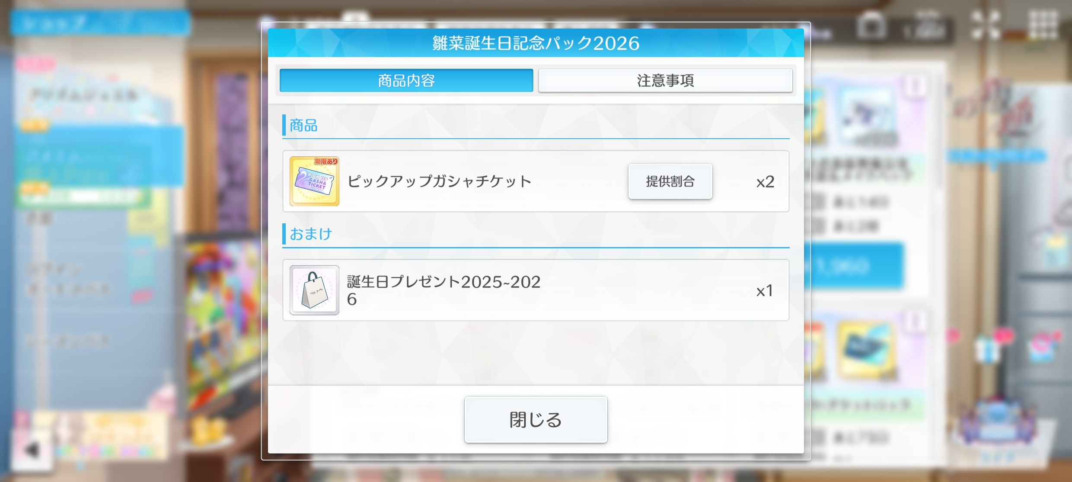Viewport: 1072px width, 482px height.
Task: Click the 商品 section header
Action: (303, 125)
